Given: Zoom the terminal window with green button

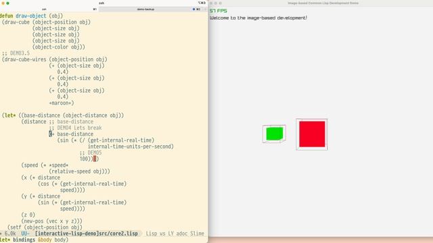Looking at the screenshot, I should pos(7,3).
